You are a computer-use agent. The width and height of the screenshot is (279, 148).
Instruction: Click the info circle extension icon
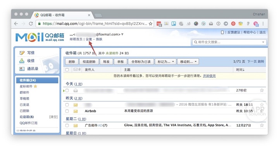(218, 24)
